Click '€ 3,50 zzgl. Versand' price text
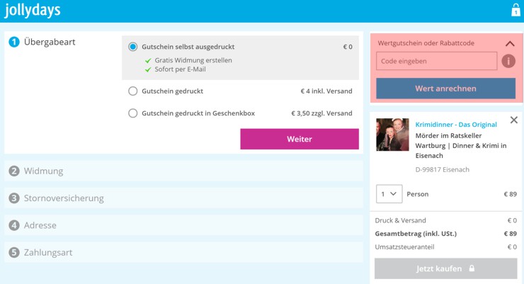 click(321, 113)
